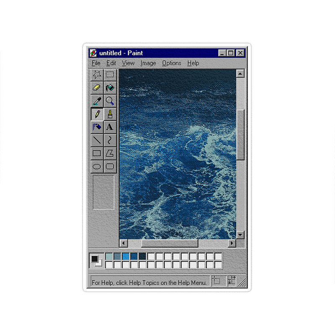335x335 pixels.
Task: Select the Airbrush spray tool
Action: click(x=97, y=127)
